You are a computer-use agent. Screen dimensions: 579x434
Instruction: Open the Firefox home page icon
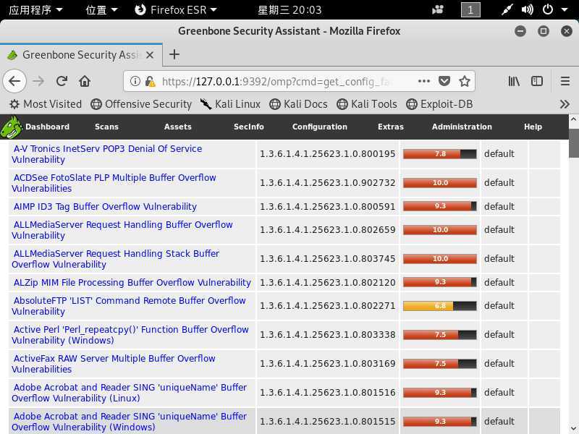85,81
